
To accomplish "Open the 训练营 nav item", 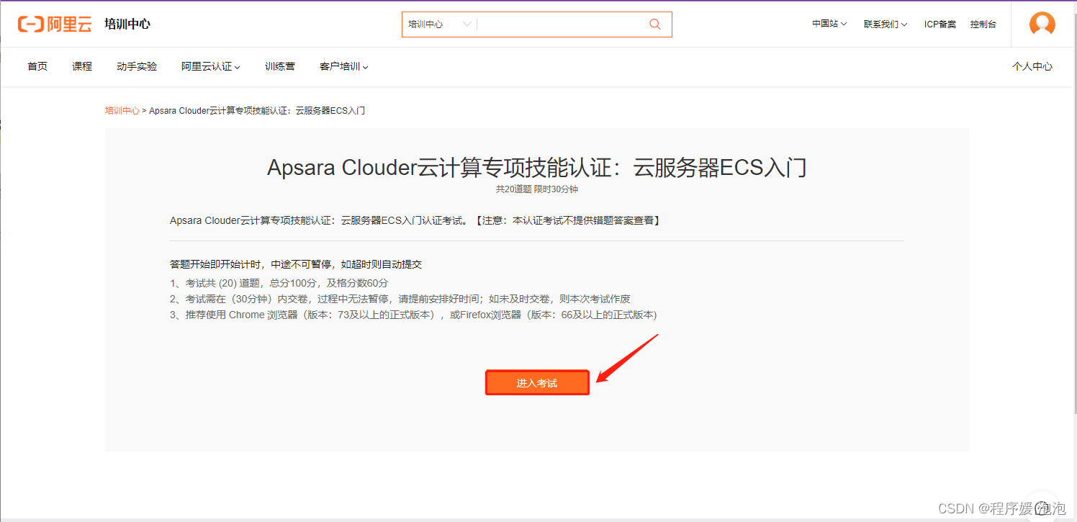I will (280, 66).
